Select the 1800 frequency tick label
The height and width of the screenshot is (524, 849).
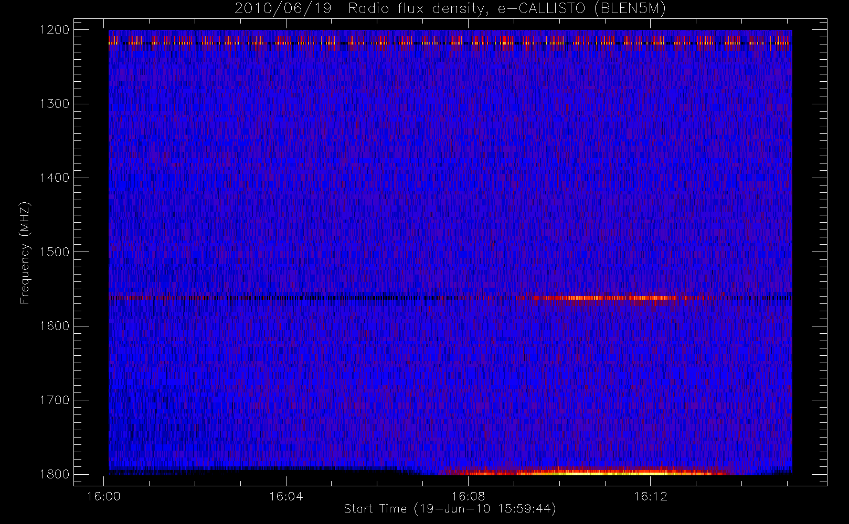pos(55,474)
